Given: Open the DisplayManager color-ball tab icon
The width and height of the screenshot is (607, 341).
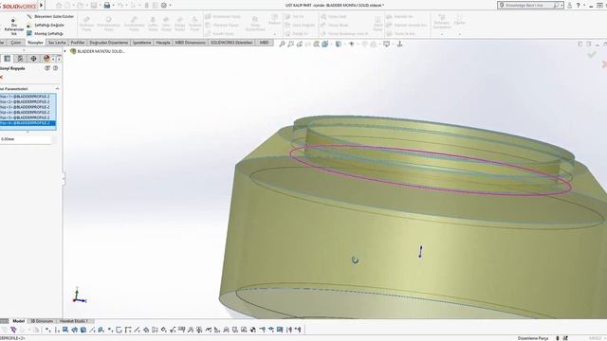Looking at the screenshot, I should (x=46, y=59).
